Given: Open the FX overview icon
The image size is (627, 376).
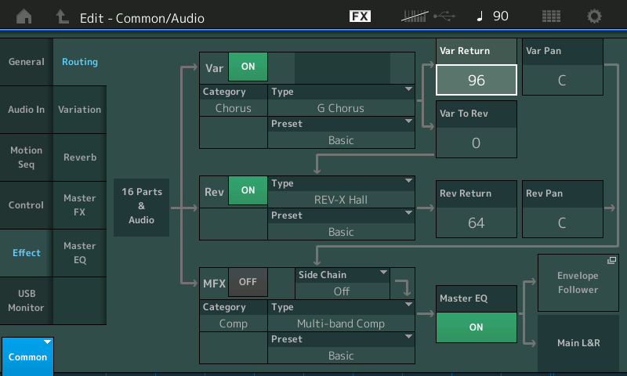Looking at the screenshot, I should click(361, 16).
